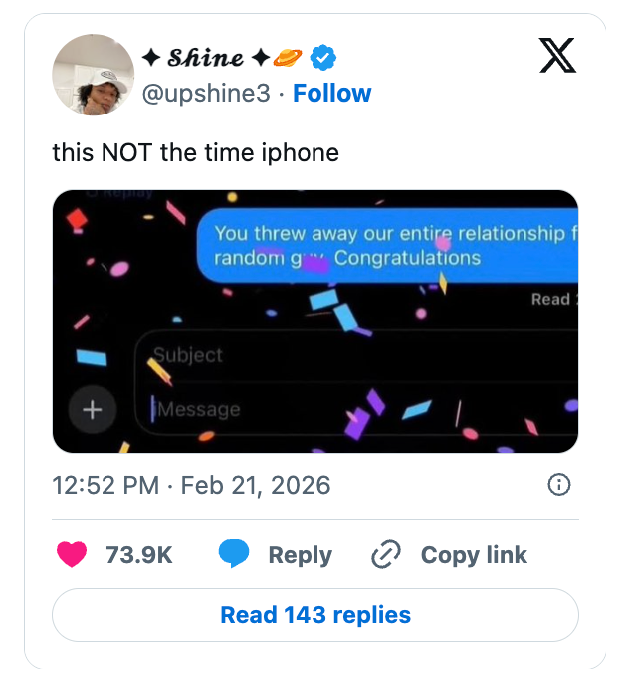Click the blue verified badge
The image size is (629, 687).
pyautogui.click(x=322, y=59)
